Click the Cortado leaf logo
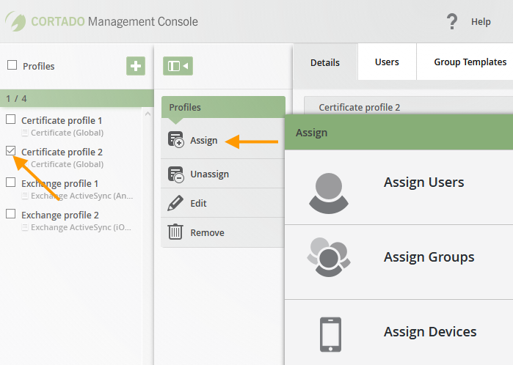 click(x=15, y=21)
